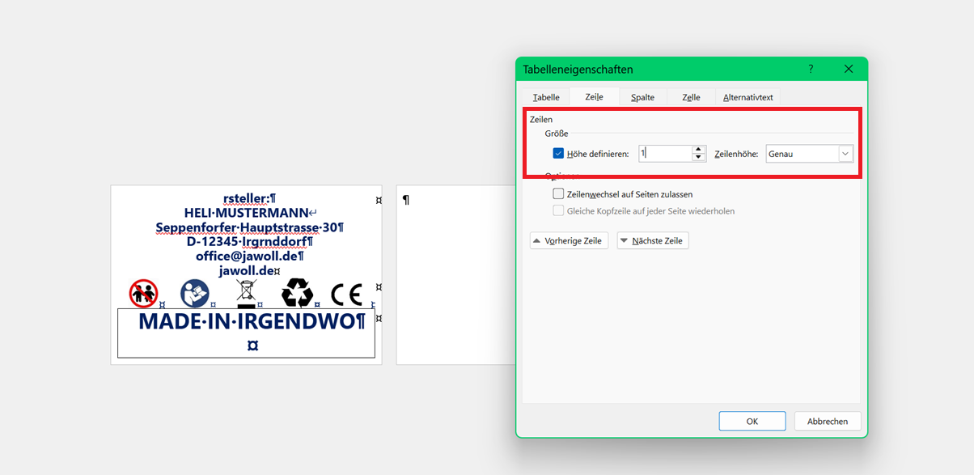974x475 pixels.
Task: Open the Alternativtext tab
Action: [x=747, y=97]
